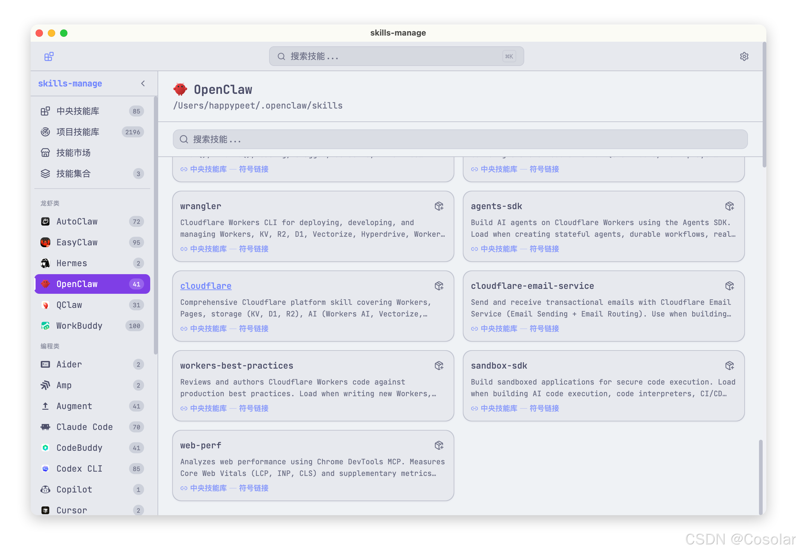This screenshot has width=797, height=552.
Task: Open 中央技能库 in sidebar
Action: coord(92,111)
